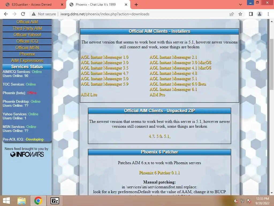
Task: Share this page via address bar icon
Action: click(x=232, y=14)
